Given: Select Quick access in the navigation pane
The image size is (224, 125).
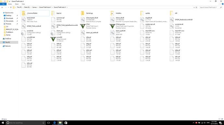Looking at the screenshot, I should pos(9,13).
